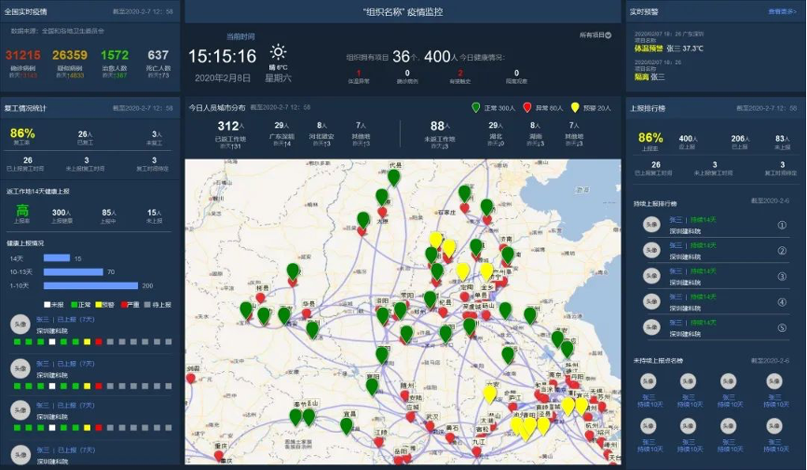
Task: Click the 今日人员城市分布 heading
Action: coord(217,107)
